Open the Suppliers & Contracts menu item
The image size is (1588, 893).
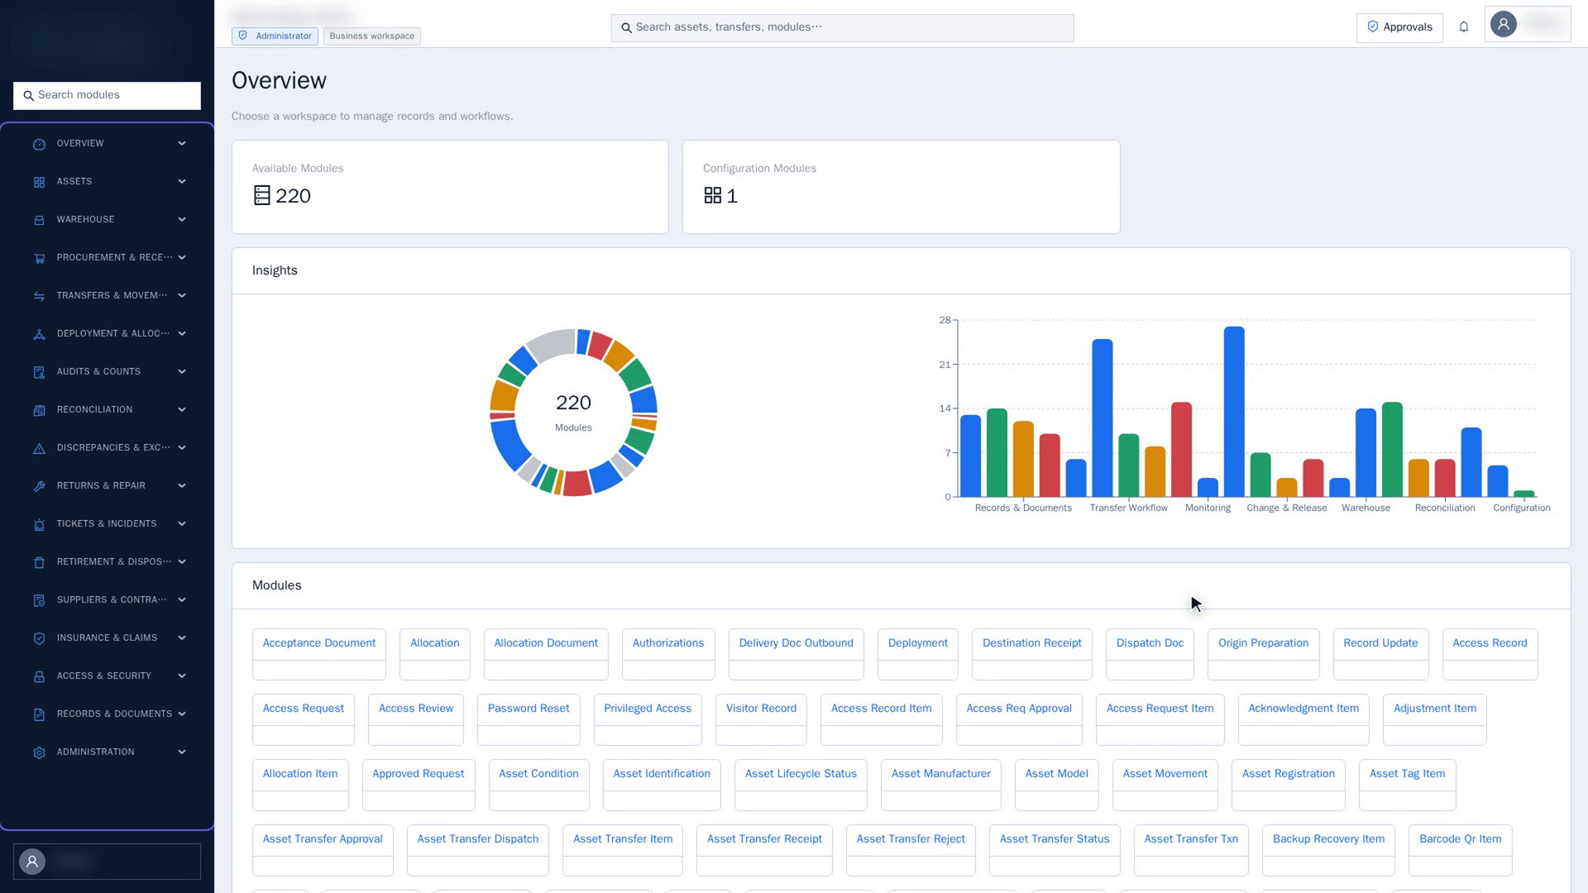107,599
